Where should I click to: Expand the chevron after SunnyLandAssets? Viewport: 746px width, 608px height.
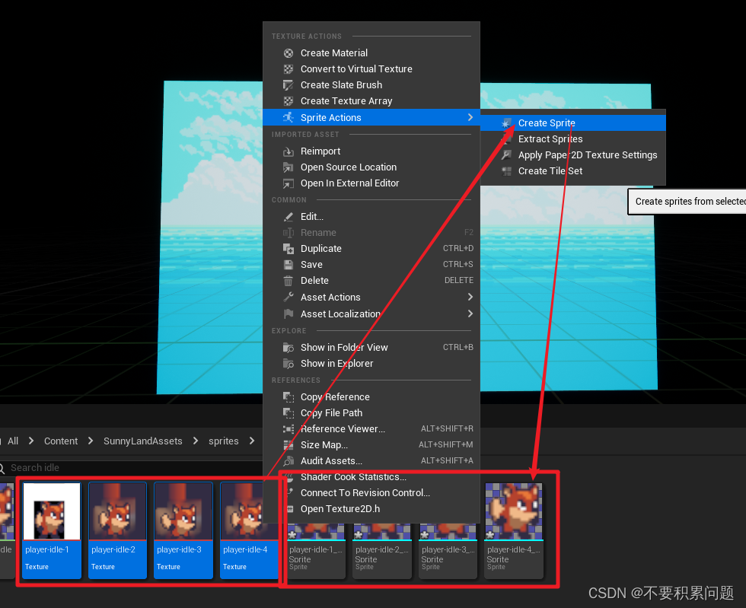click(x=195, y=441)
